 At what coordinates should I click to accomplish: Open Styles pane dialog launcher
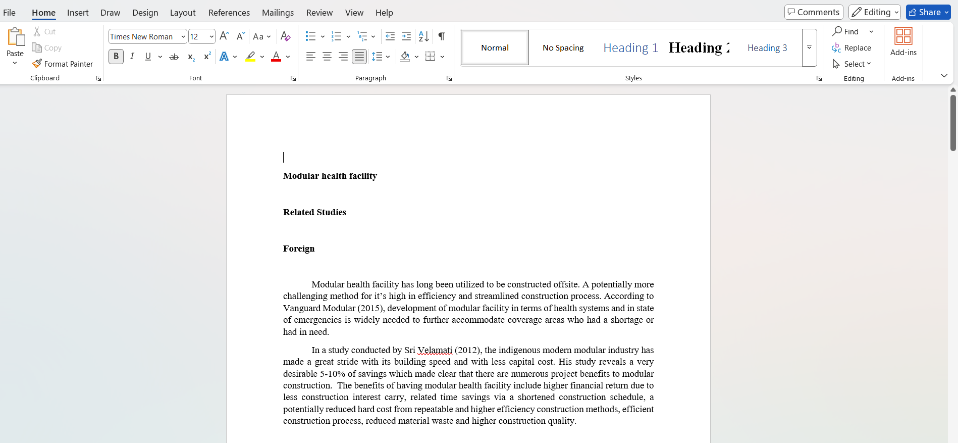coord(819,78)
